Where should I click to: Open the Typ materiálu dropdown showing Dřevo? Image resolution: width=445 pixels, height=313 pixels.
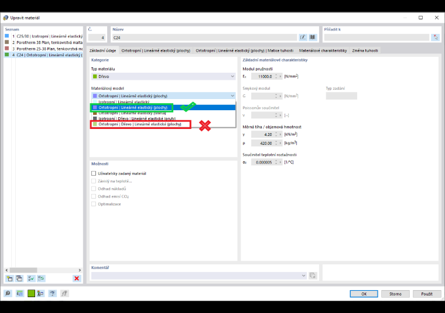(x=163, y=76)
